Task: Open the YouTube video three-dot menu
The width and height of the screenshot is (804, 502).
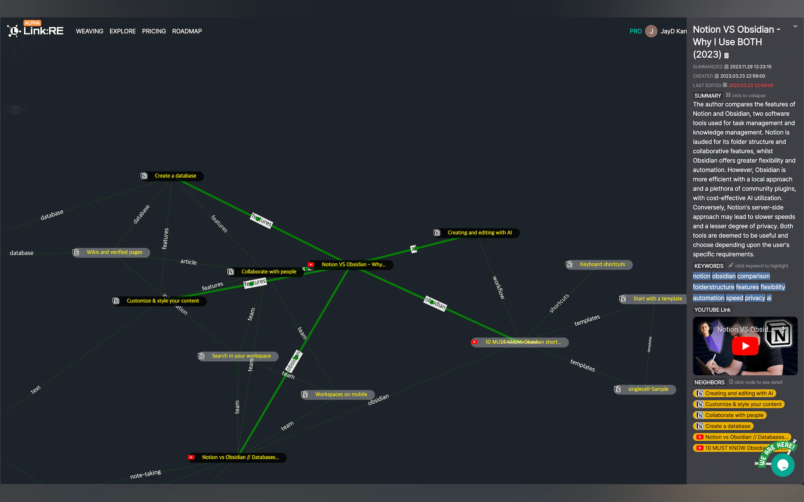Action: [x=783, y=329]
